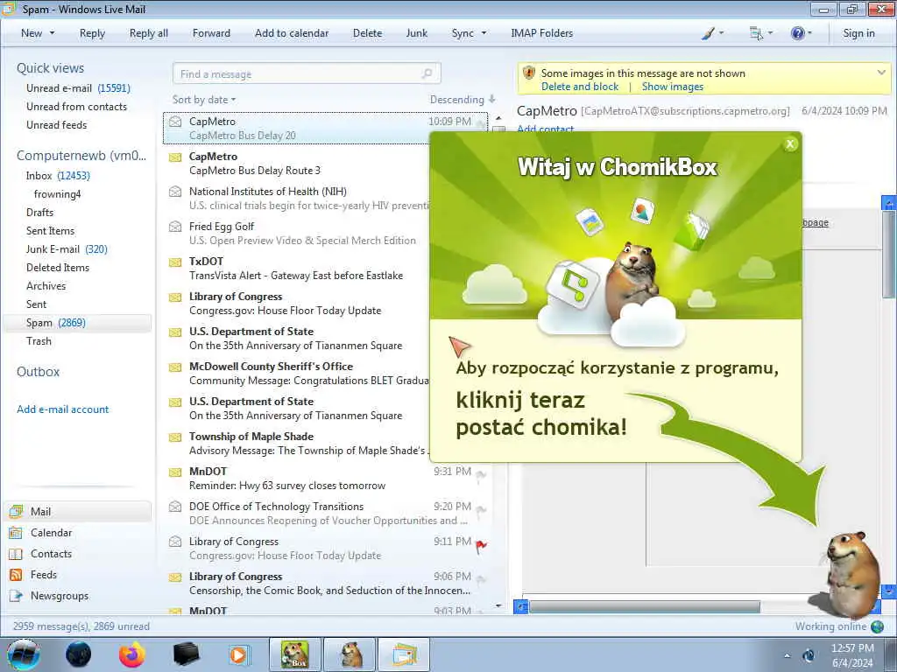Click Reply in the toolbar
Image resolution: width=897 pixels, height=672 pixels.
[x=92, y=33]
